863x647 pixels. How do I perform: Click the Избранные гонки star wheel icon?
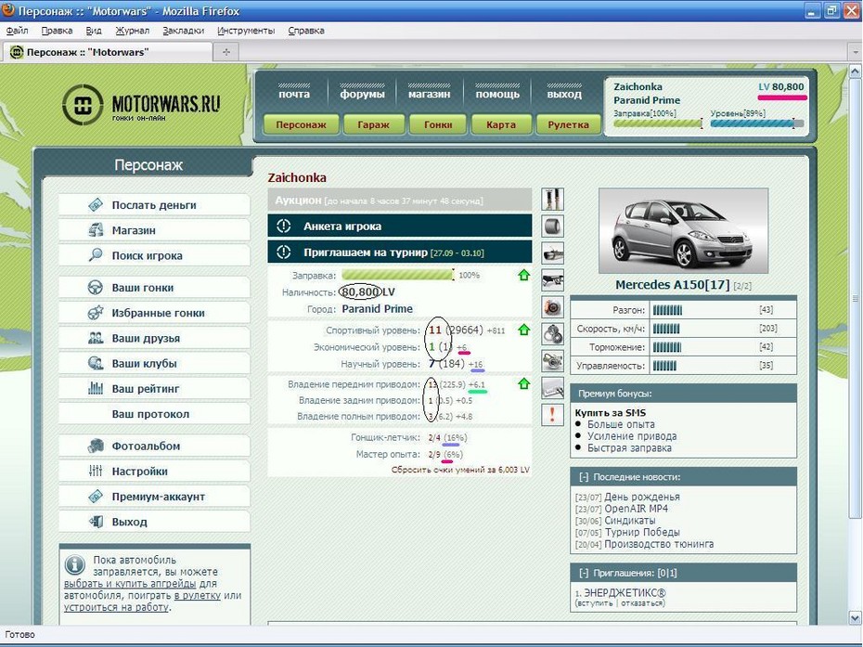tap(96, 312)
